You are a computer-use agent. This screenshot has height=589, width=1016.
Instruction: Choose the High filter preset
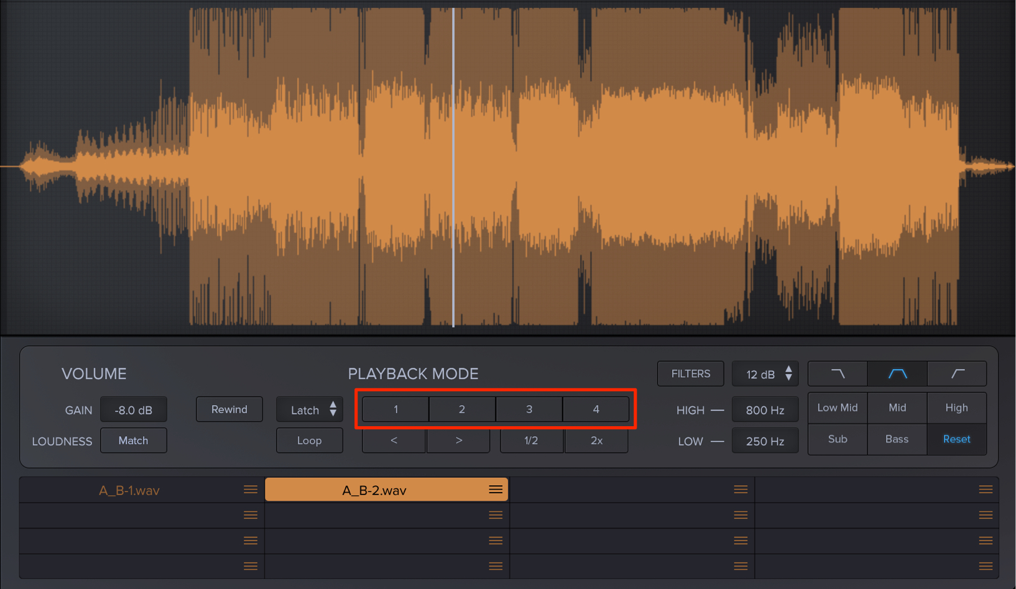(x=957, y=408)
